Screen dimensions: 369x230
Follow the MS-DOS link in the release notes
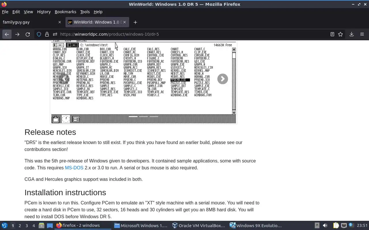[x=74, y=168]
